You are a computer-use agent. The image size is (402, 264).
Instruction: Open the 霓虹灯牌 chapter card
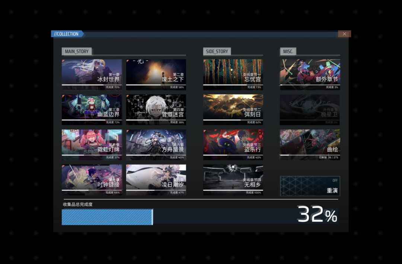[x=92, y=145]
